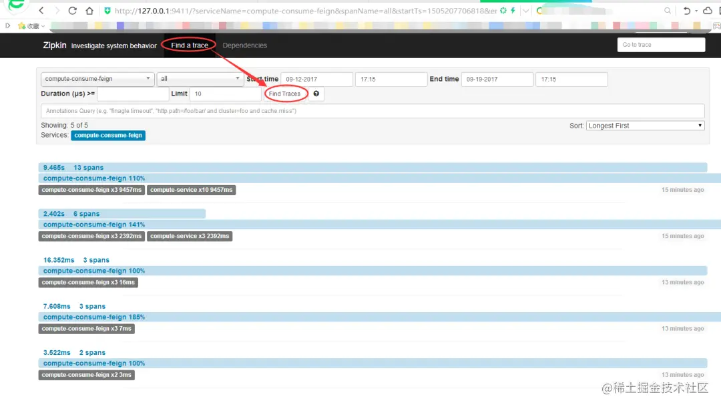Image resolution: width=721 pixels, height=407 pixels.
Task: Click the browser forward arrow
Action: point(57,10)
